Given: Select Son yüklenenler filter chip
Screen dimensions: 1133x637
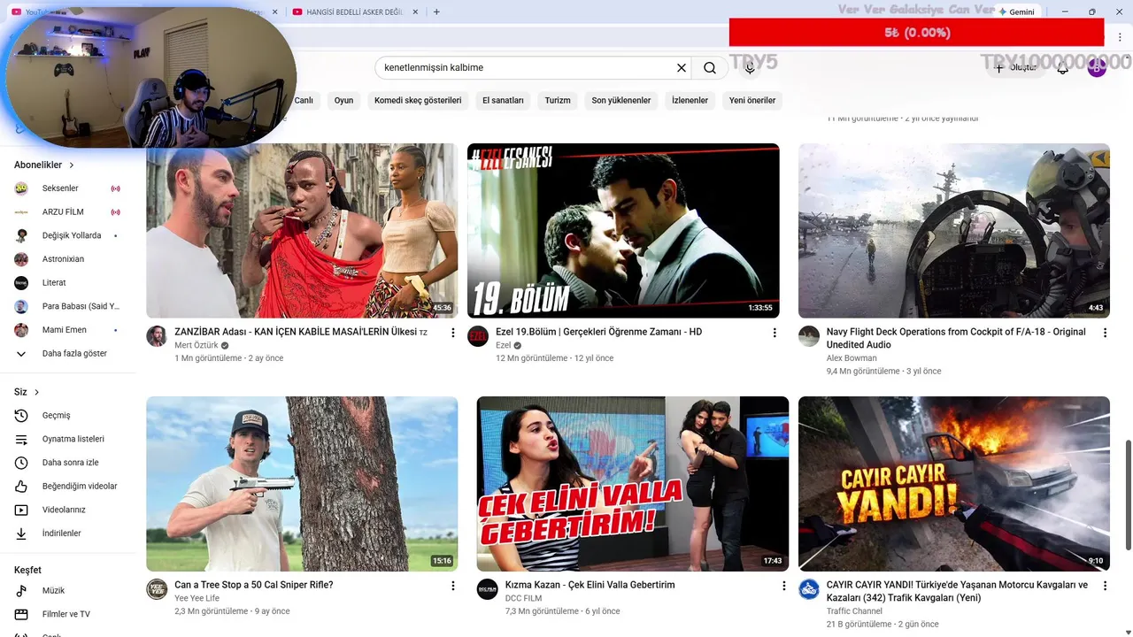Looking at the screenshot, I should tap(621, 101).
